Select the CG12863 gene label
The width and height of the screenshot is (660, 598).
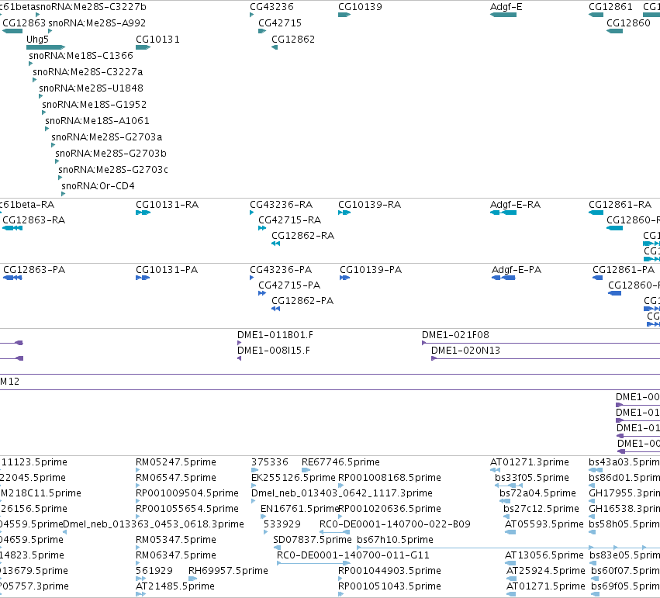(24, 23)
